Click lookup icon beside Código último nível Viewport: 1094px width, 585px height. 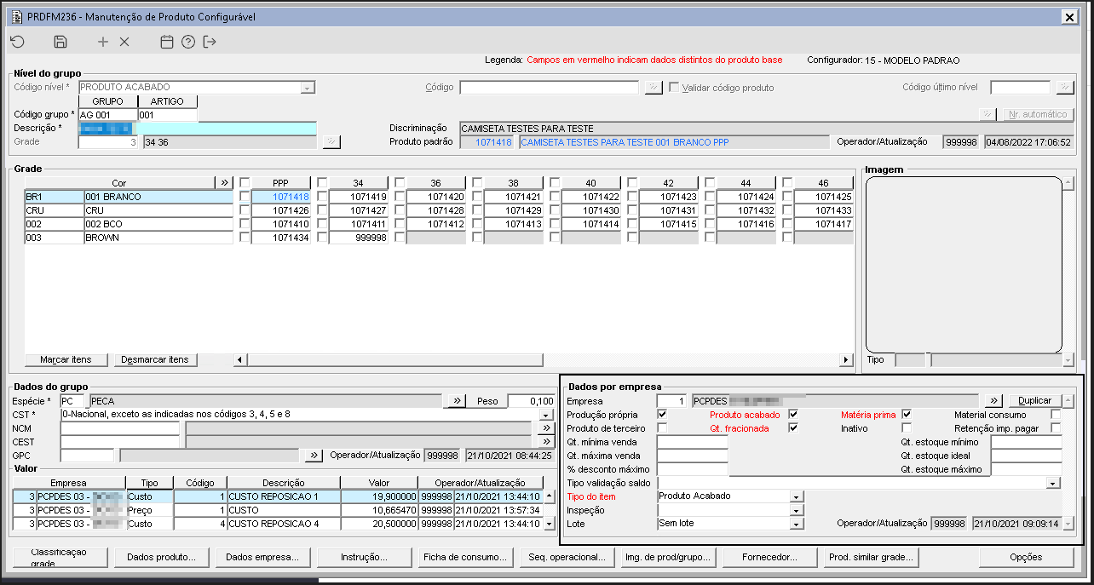click(1064, 87)
